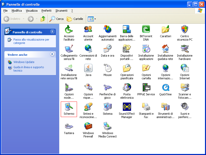Image resolution: width=206 pixels, height=155 pixels.
Task: Open Windows Firewall icon
Action: point(88,126)
